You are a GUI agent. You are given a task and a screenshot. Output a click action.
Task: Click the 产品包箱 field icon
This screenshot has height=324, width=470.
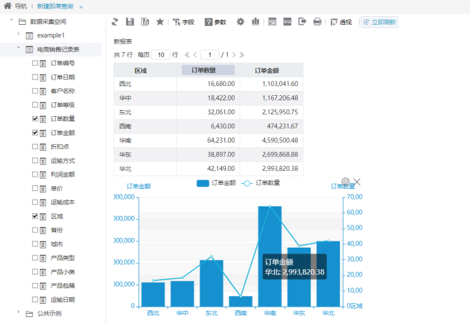43,286
